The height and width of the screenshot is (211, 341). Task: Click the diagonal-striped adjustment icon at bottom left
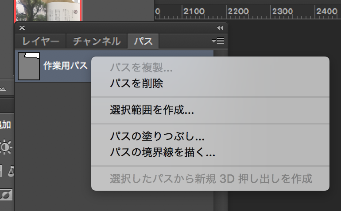(6, 195)
